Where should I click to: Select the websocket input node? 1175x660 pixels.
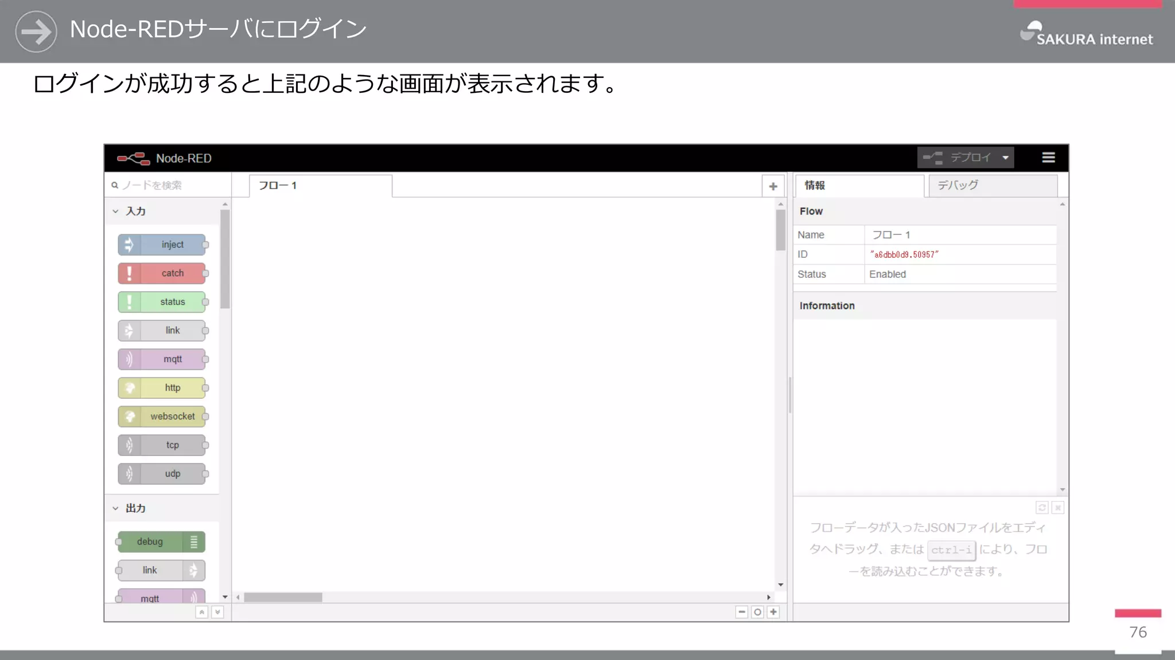coord(162,417)
